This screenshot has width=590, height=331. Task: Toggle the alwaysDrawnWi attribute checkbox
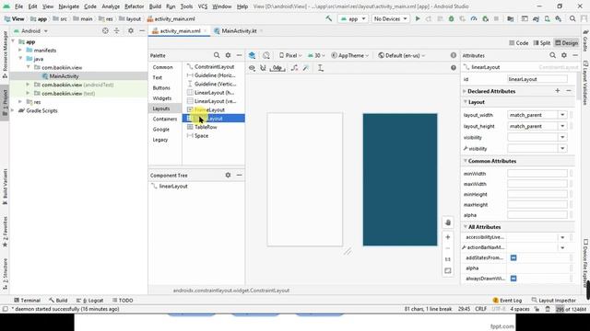click(513, 279)
